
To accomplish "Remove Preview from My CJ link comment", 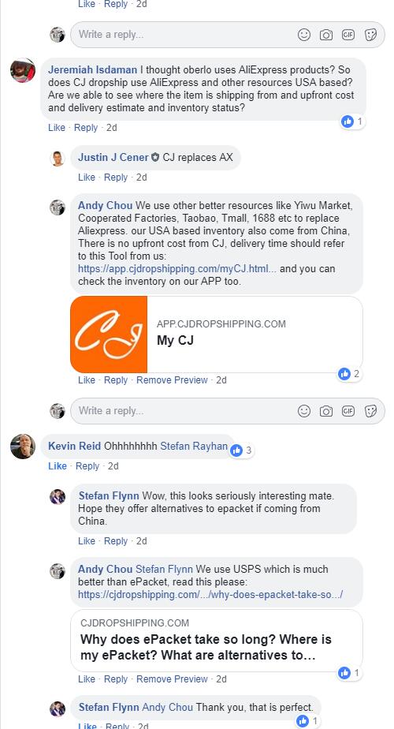I will 172,379.
